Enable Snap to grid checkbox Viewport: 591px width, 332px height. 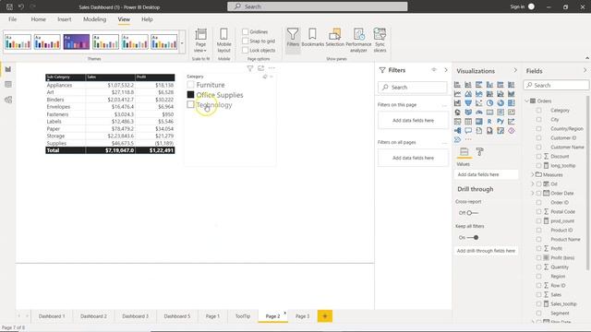(246, 41)
